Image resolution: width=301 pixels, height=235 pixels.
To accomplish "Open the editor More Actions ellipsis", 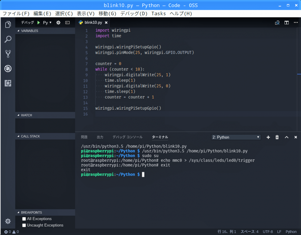I will 296,22.
